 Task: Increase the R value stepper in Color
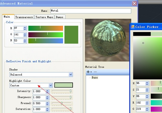coord(25,28)
